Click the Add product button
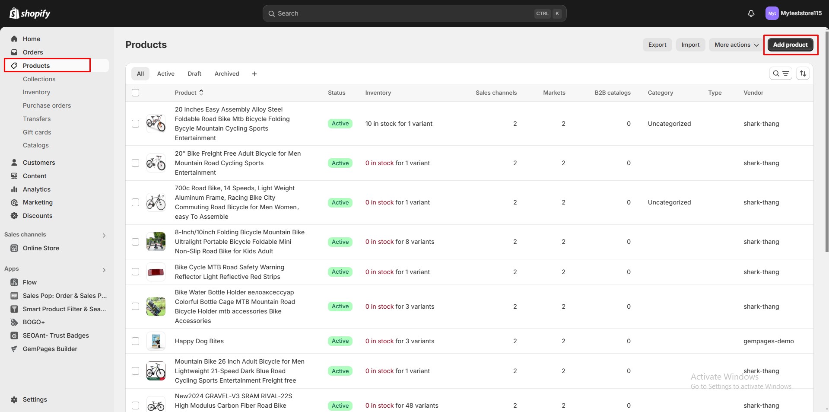 (790, 45)
